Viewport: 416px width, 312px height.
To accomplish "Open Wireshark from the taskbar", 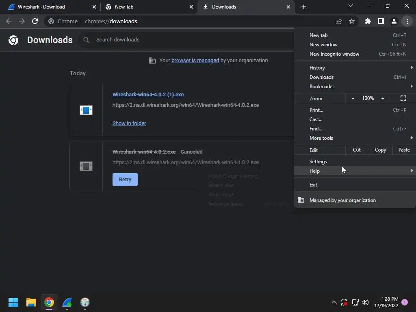I will (x=67, y=302).
